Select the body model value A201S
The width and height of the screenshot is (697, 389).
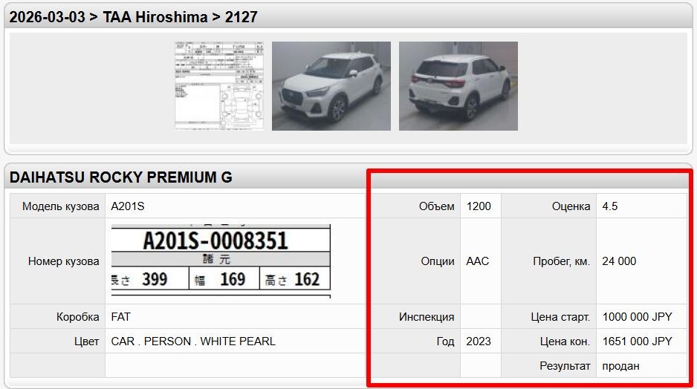[x=128, y=206]
